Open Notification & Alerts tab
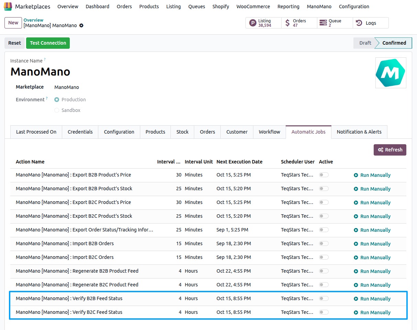 (x=359, y=132)
